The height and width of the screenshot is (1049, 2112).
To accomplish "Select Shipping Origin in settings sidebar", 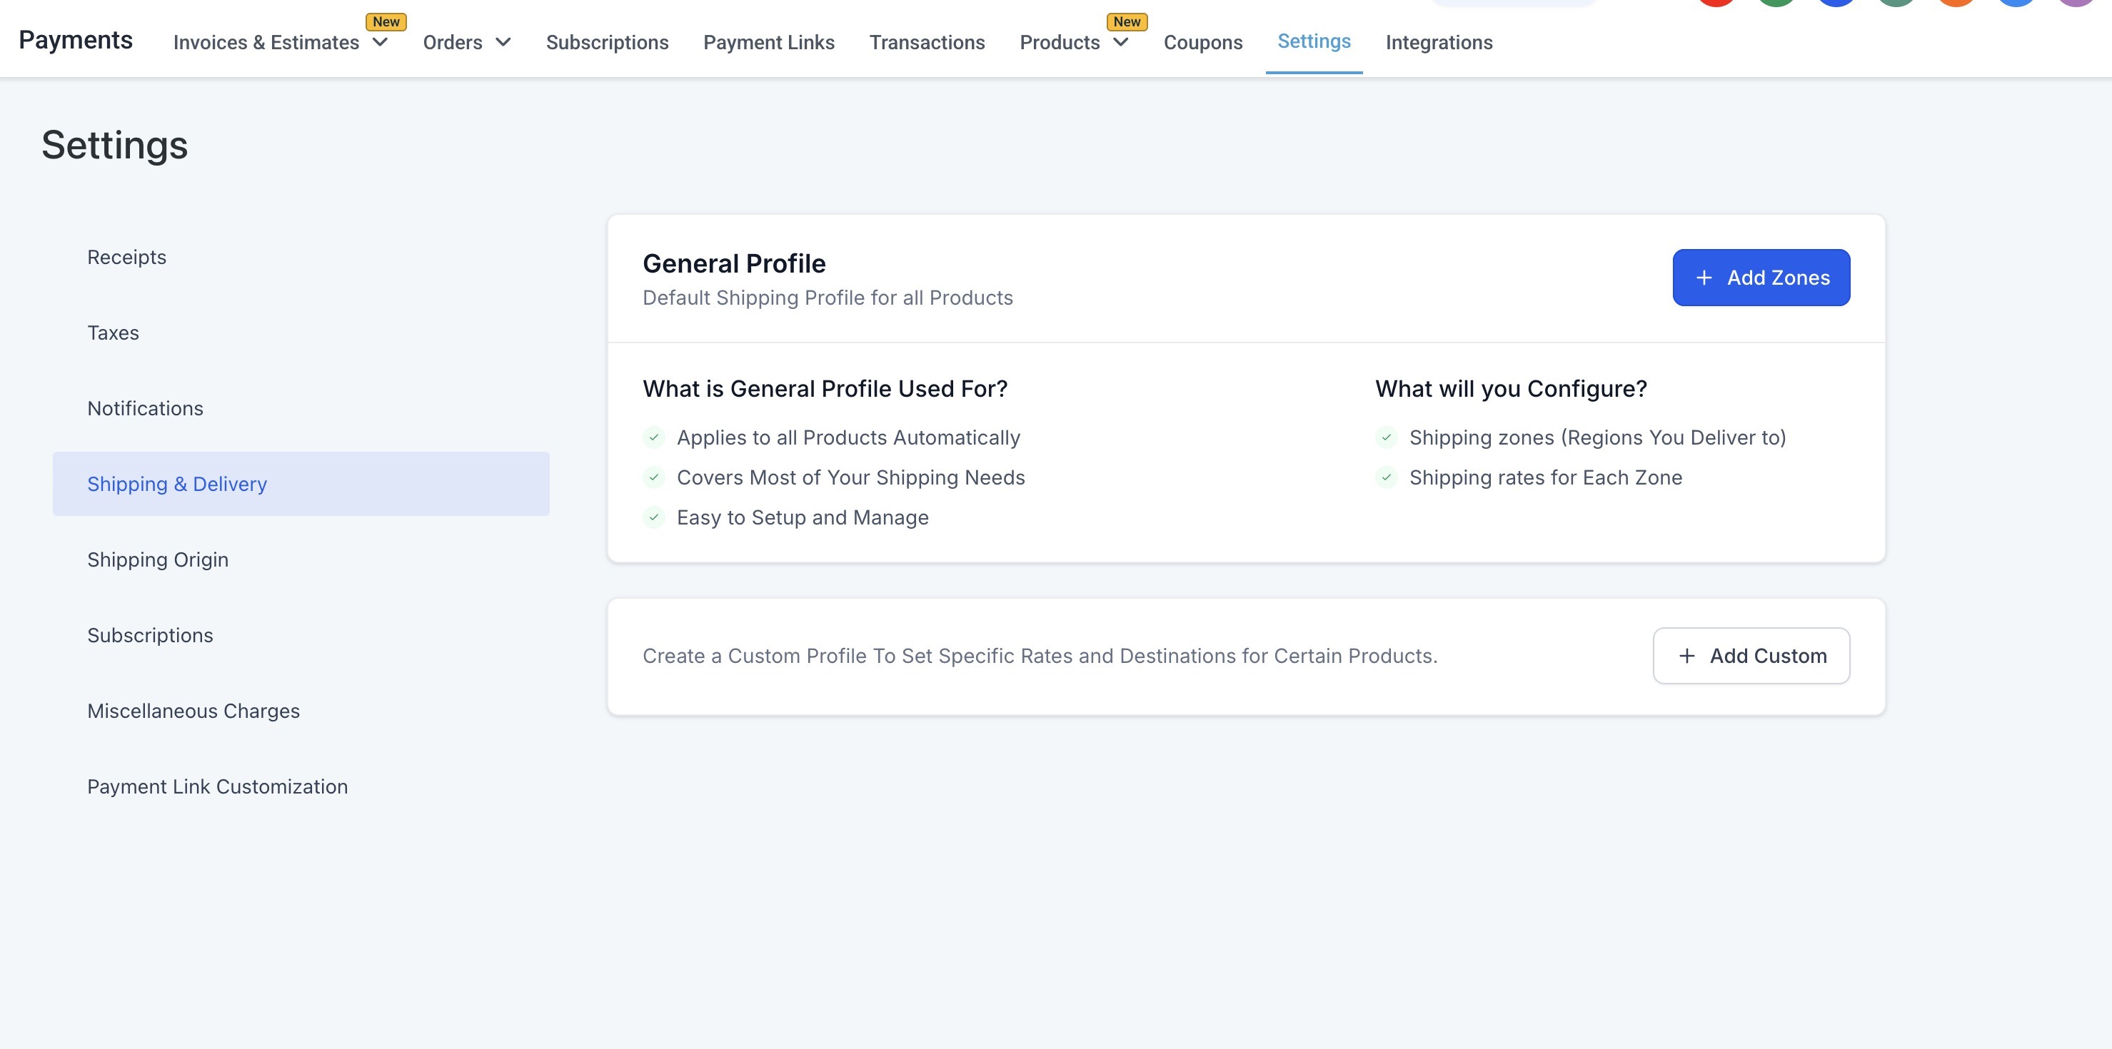I will coord(157,559).
